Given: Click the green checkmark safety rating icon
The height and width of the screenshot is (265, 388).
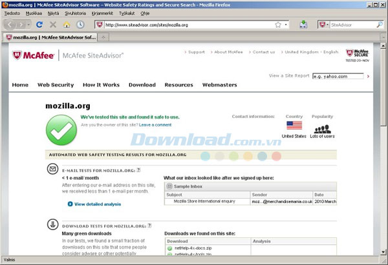Looking at the screenshot, I should tap(61, 130).
